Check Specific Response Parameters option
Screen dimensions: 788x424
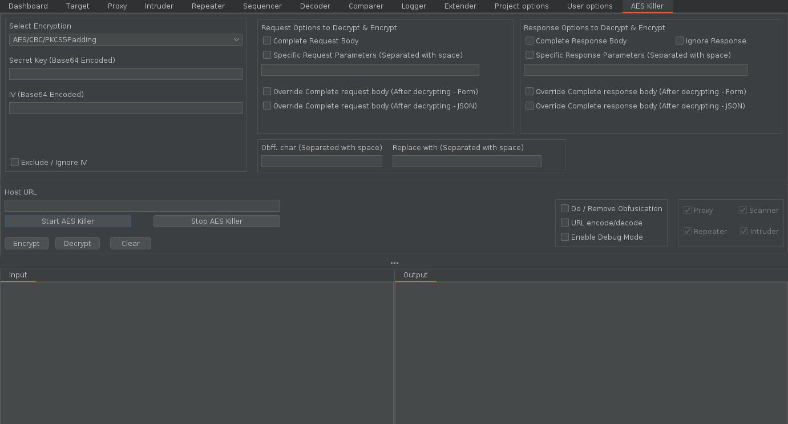530,55
